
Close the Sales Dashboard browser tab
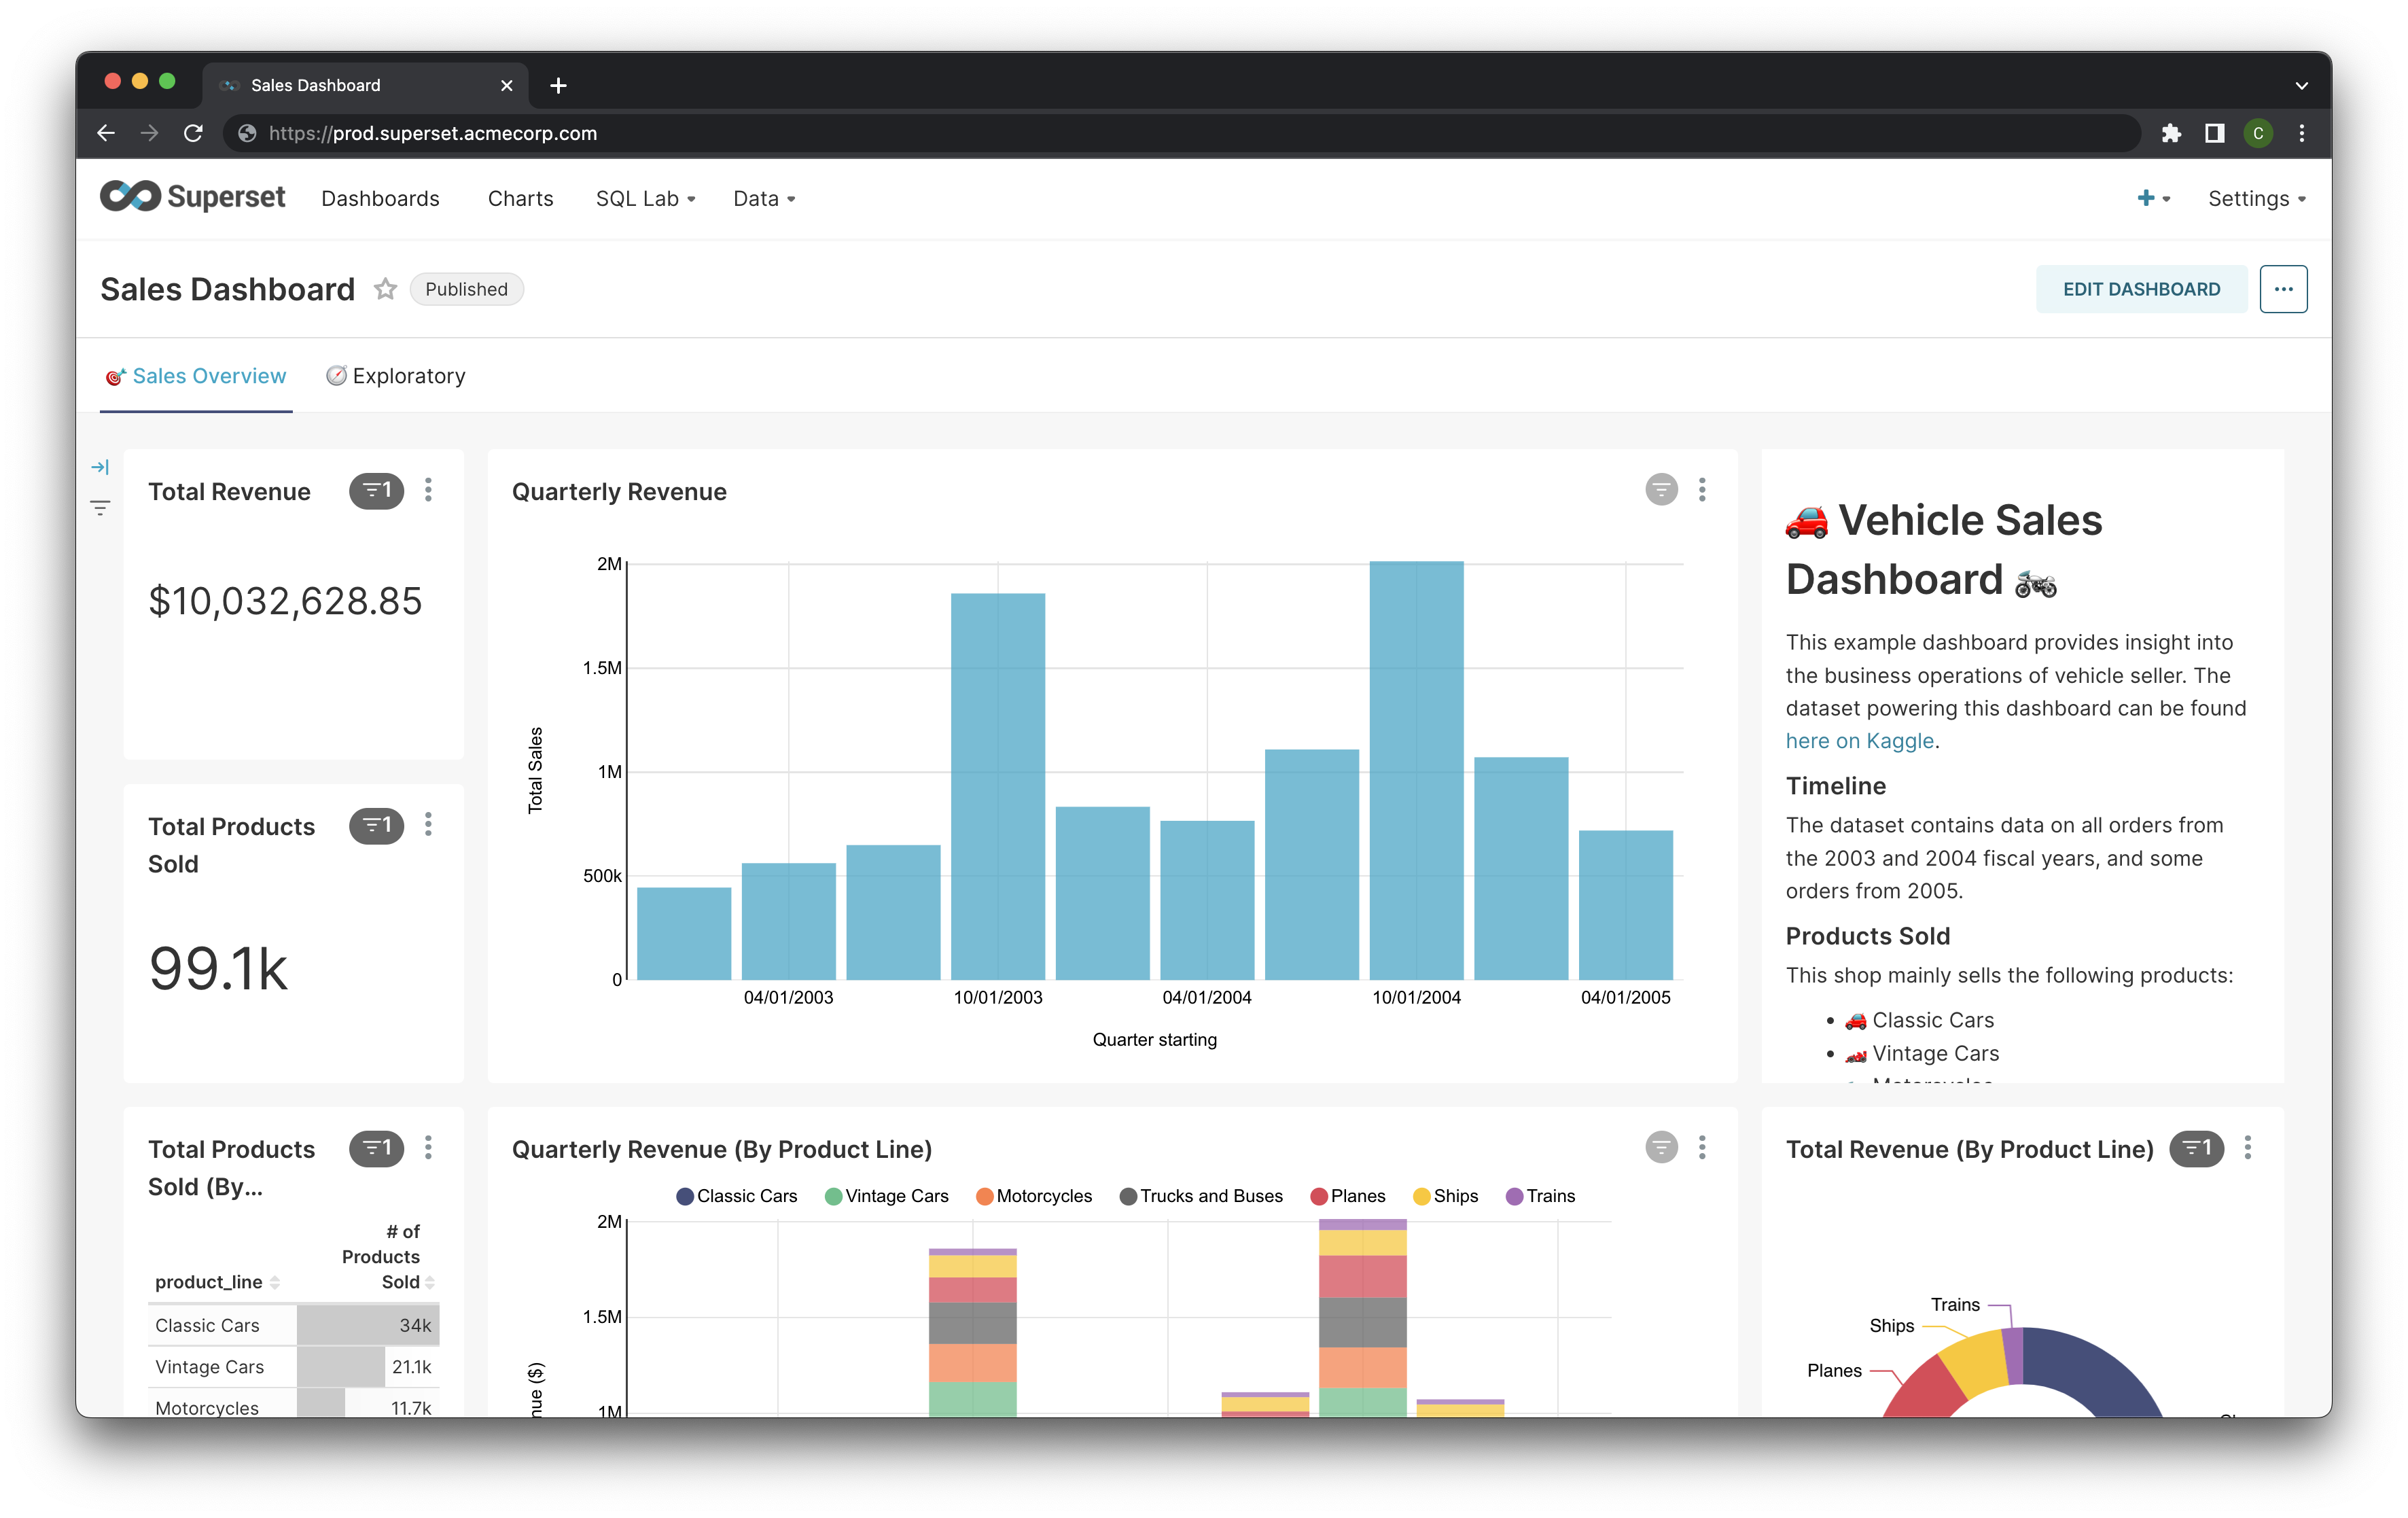pos(506,86)
